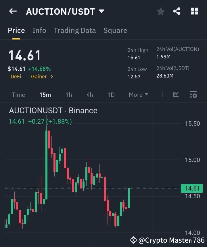
Task: Tap the share icon at top right
Action: tap(177, 11)
